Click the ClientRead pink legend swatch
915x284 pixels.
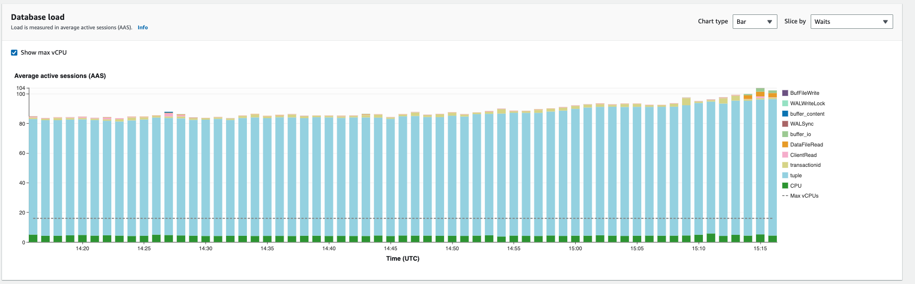[x=785, y=155]
